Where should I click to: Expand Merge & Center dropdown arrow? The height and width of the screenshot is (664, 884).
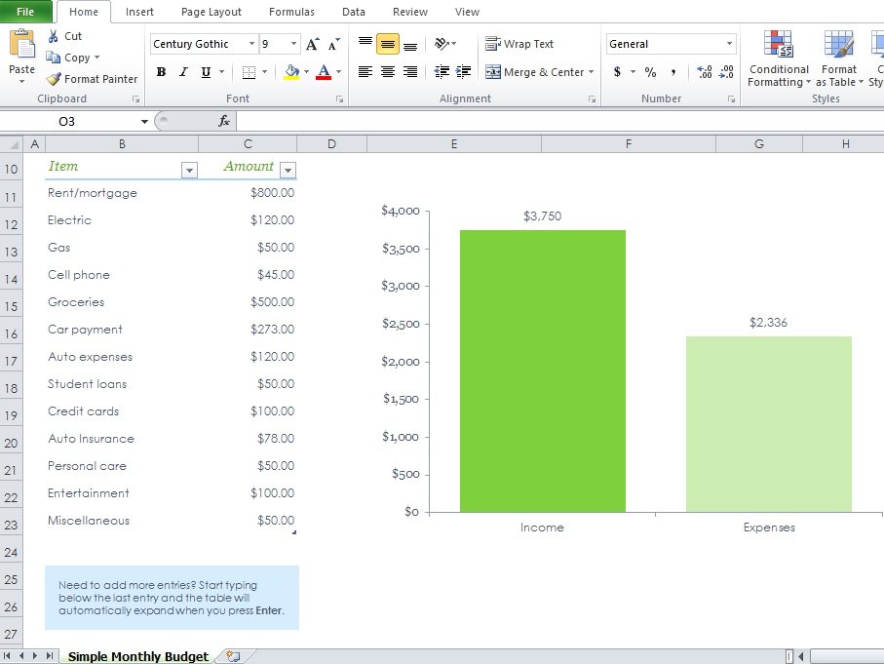(591, 72)
